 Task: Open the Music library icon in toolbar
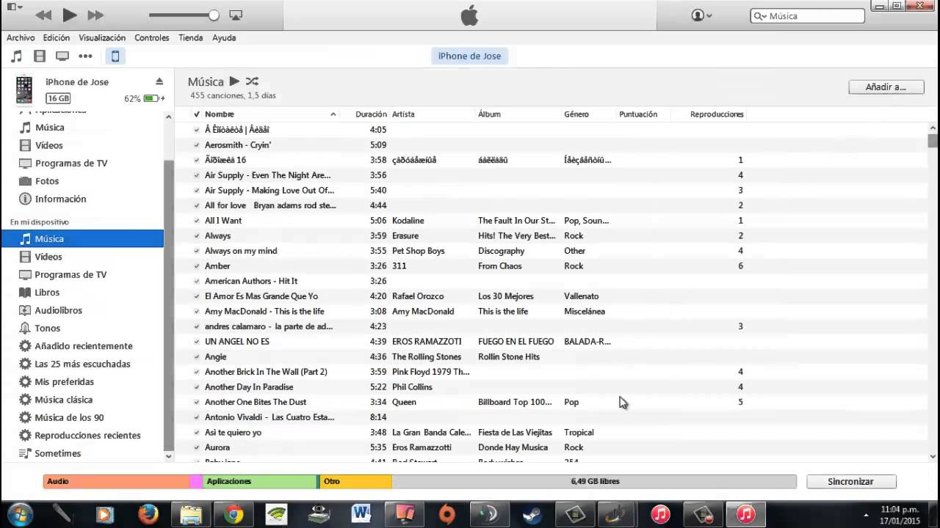16,56
